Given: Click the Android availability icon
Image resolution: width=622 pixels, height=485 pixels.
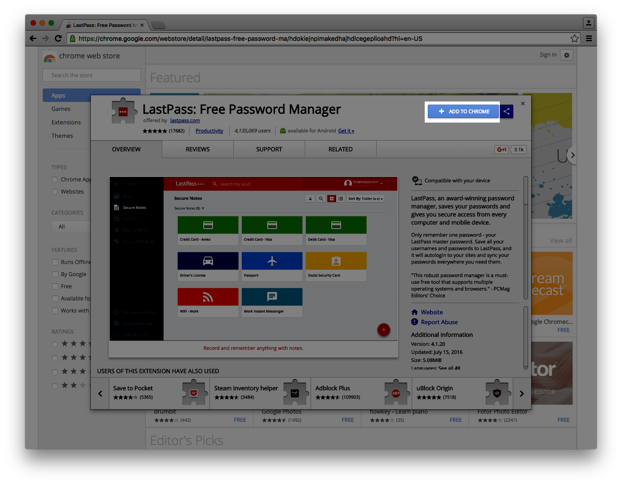Looking at the screenshot, I should pos(283,131).
